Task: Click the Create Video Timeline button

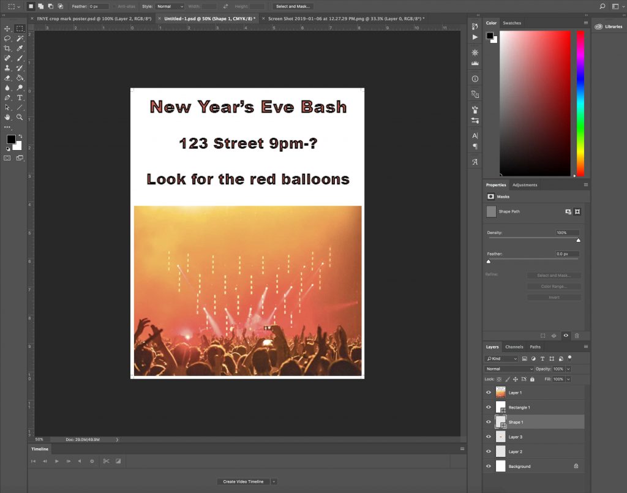Action: (243, 481)
